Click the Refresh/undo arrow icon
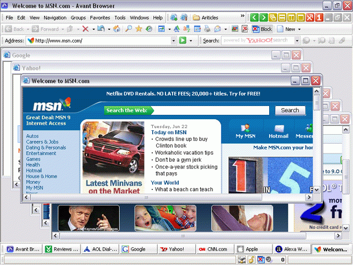Screen dimensions: 353x265 101,29
